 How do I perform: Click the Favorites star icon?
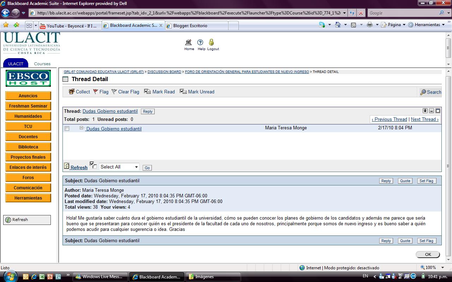(x=6, y=25)
